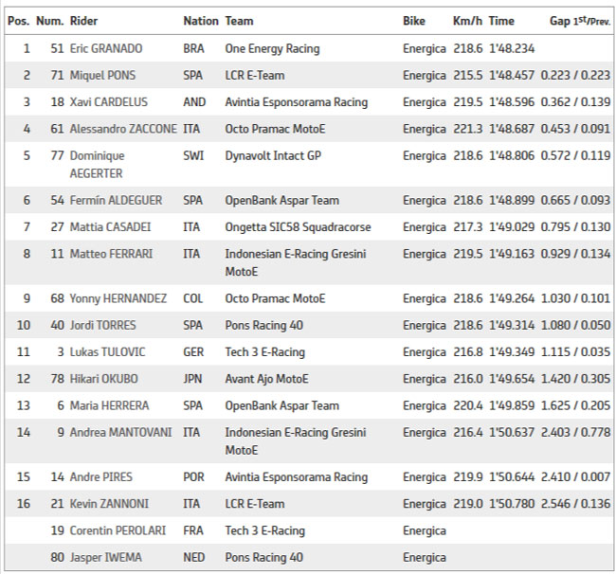Click the 220.4 top speed value

pos(468,405)
